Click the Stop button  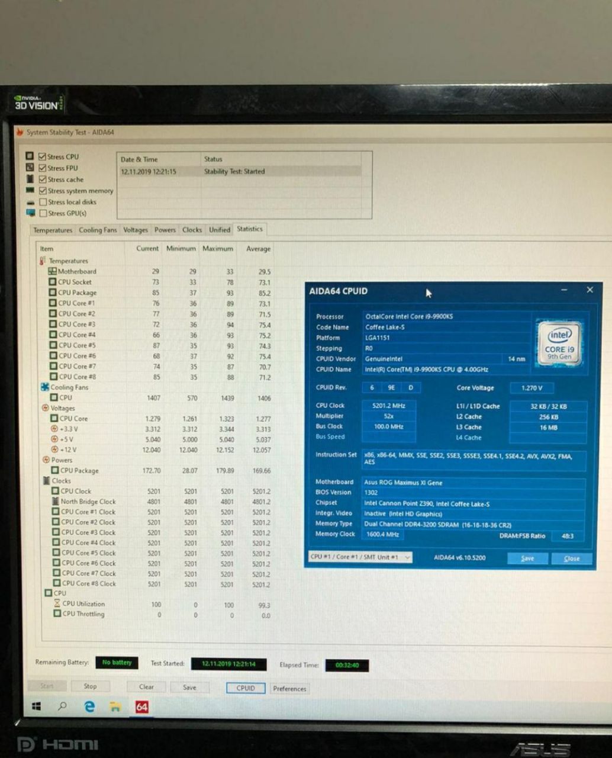pos(90,686)
